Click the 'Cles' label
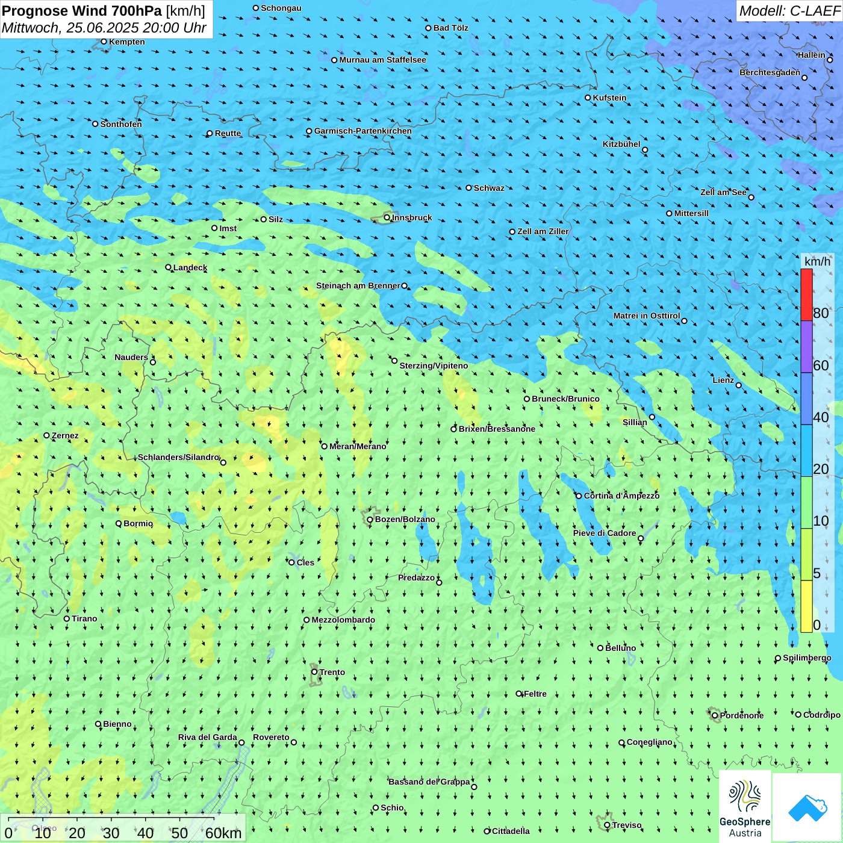Screen dimensions: 843x843 (305, 562)
